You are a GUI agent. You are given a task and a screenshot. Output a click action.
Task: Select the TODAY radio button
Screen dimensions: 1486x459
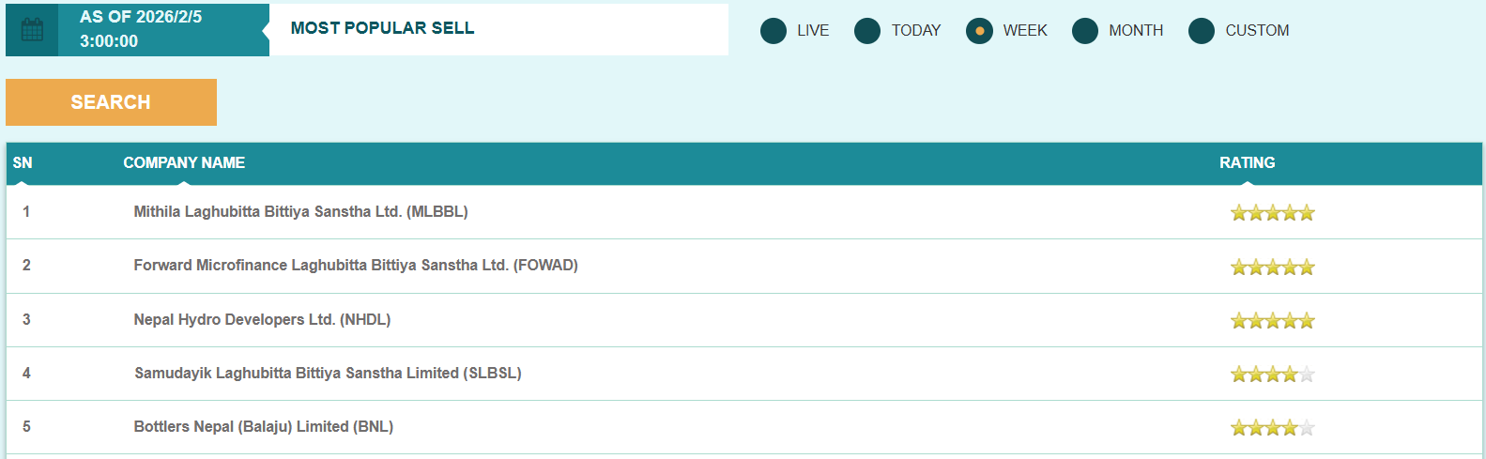click(x=867, y=31)
